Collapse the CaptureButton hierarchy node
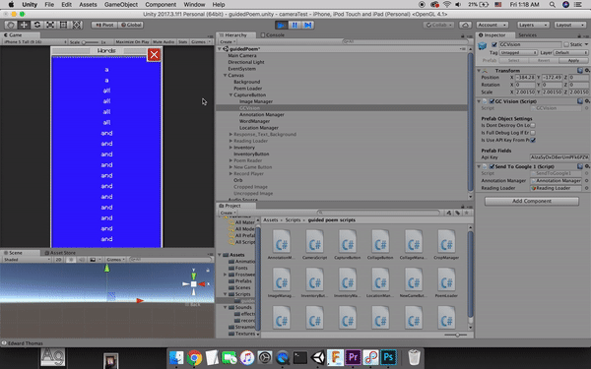 tap(230, 94)
